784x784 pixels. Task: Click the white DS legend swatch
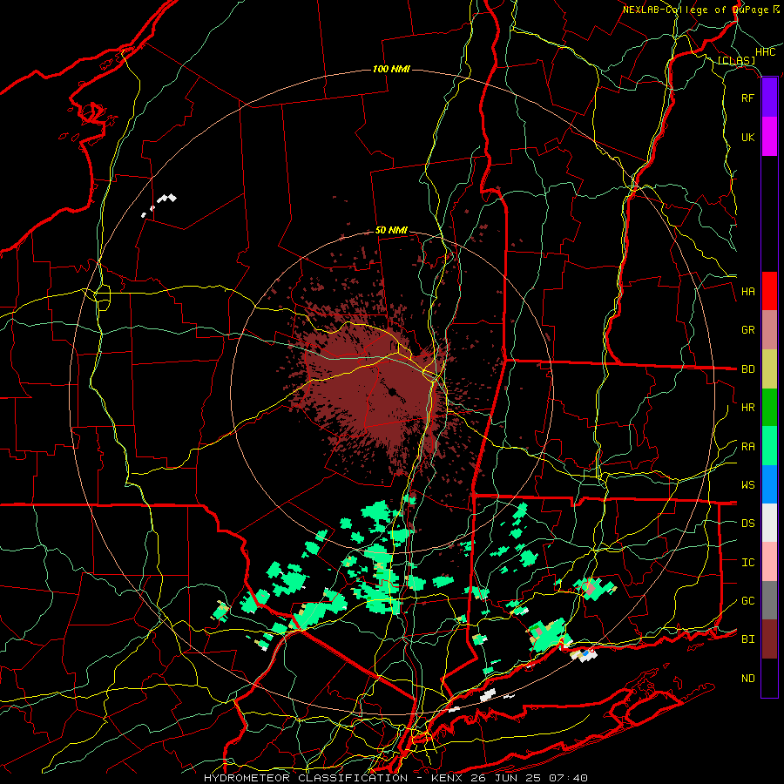769,523
